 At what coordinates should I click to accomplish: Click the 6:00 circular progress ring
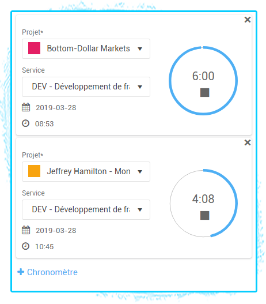(203, 81)
